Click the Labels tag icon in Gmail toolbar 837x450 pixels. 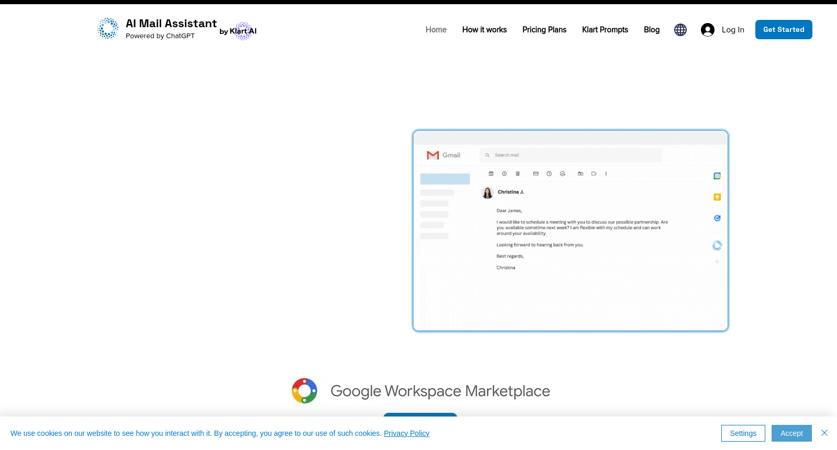(x=594, y=174)
